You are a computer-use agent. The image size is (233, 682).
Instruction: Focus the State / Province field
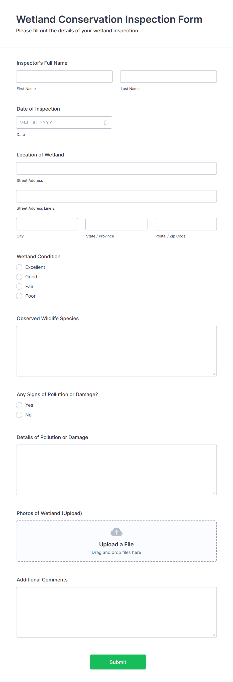click(x=116, y=224)
